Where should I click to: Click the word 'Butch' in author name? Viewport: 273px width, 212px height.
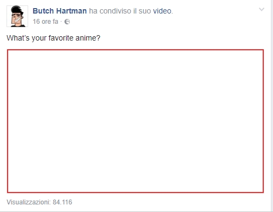click(43, 11)
